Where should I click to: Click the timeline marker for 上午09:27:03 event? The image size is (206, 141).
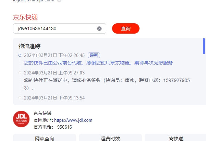[x=20, y=73]
